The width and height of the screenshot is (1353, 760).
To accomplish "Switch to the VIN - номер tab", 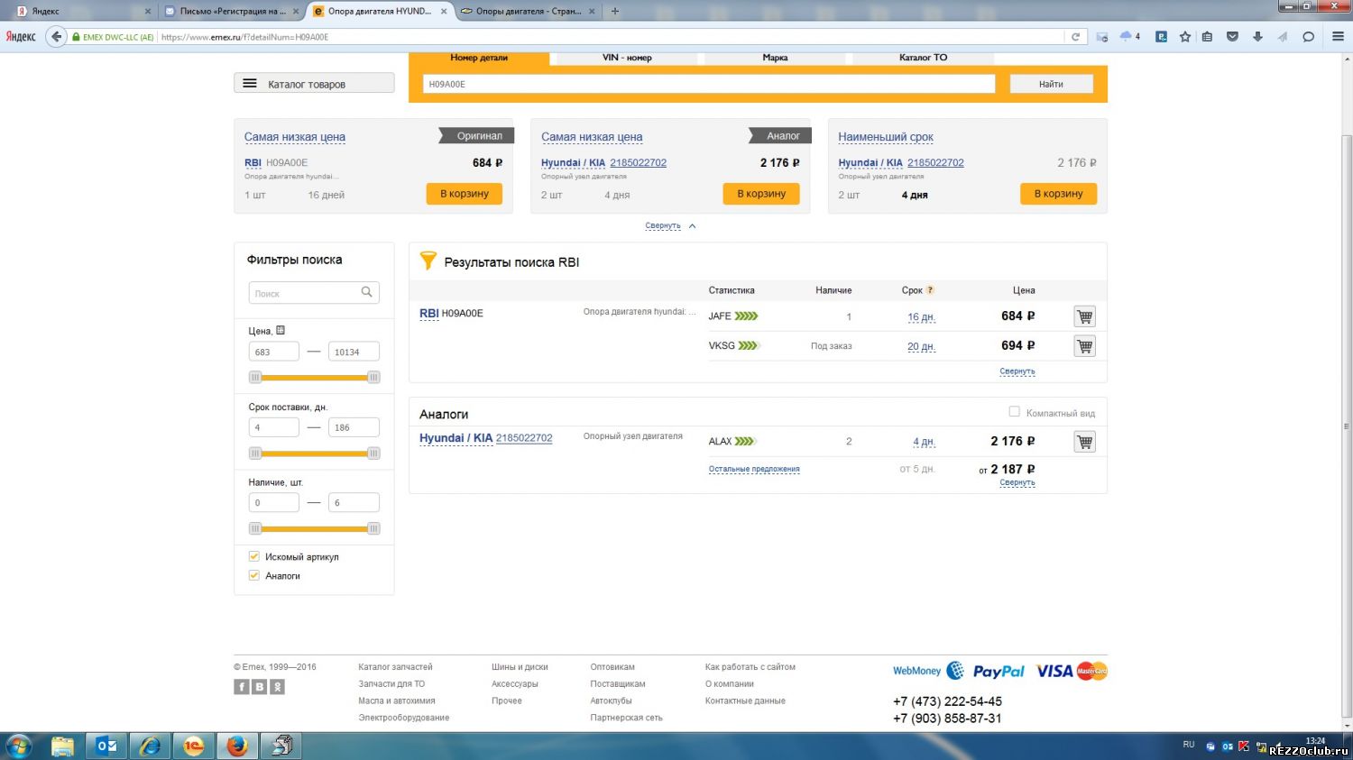I will [627, 58].
